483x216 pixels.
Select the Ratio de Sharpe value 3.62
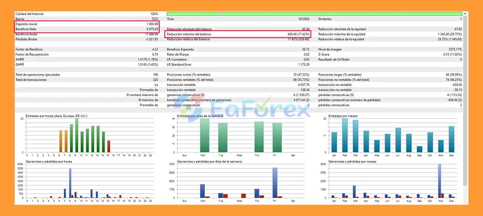[306, 55]
